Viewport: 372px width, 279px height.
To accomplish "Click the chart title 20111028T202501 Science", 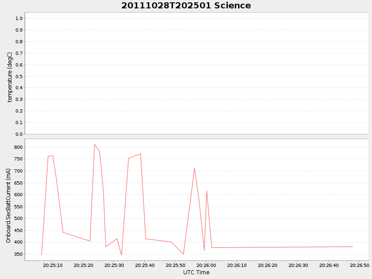I will pos(186,6).
